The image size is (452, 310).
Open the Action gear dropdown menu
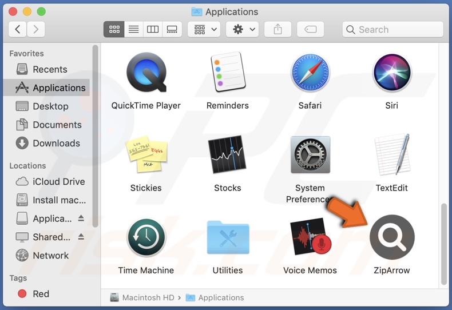(x=243, y=29)
